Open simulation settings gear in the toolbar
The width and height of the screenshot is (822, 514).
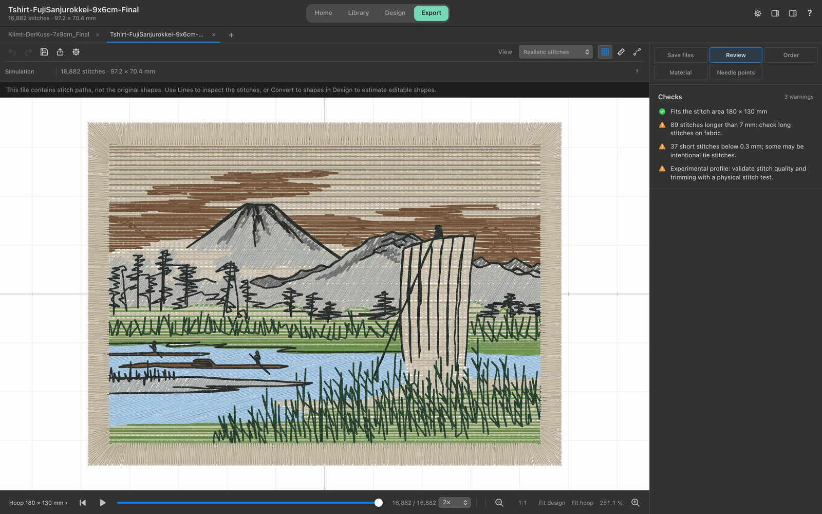pyautogui.click(x=76, y=52)
